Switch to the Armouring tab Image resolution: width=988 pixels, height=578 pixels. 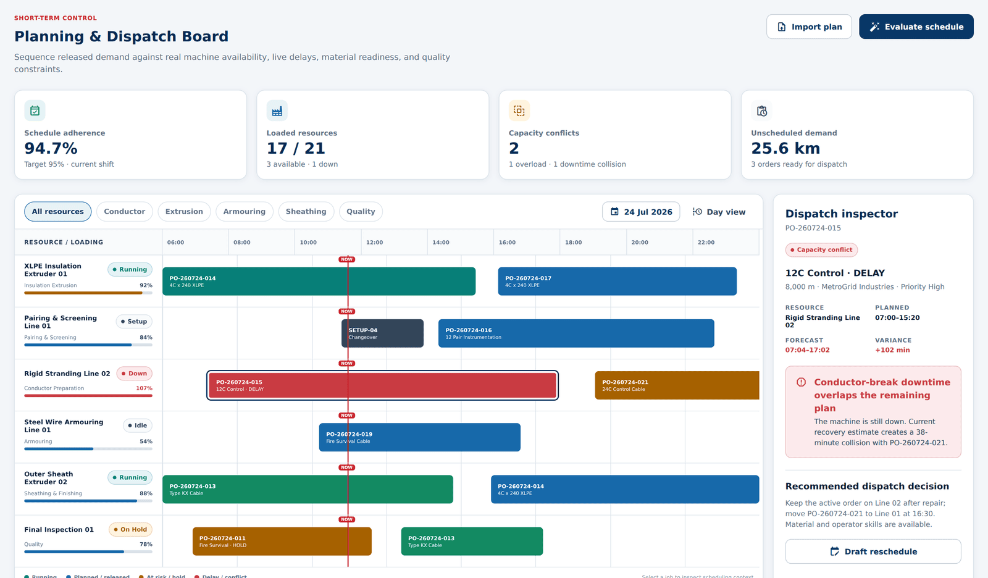coord(245,212)
